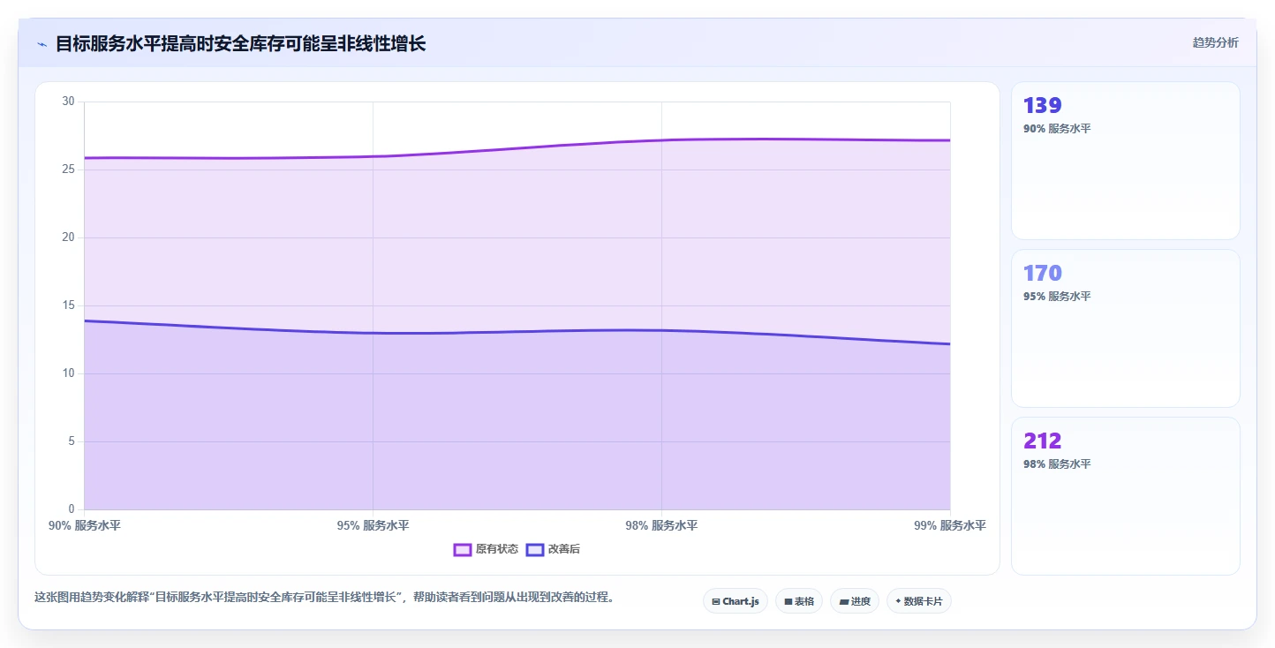Click the icon in the 进度 tag
Screen dimensions: 1275x648
844,601
